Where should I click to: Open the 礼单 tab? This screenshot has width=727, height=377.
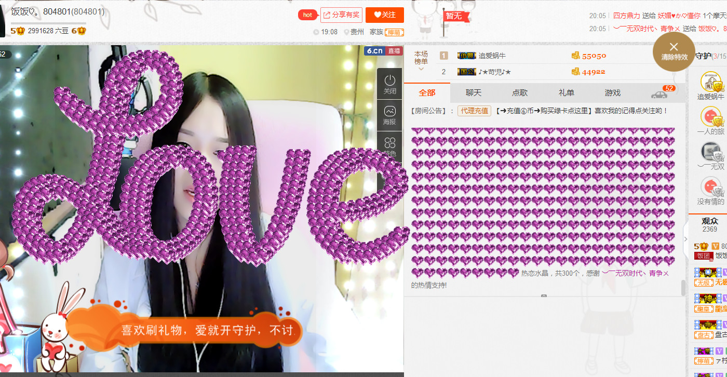[567, 93]
